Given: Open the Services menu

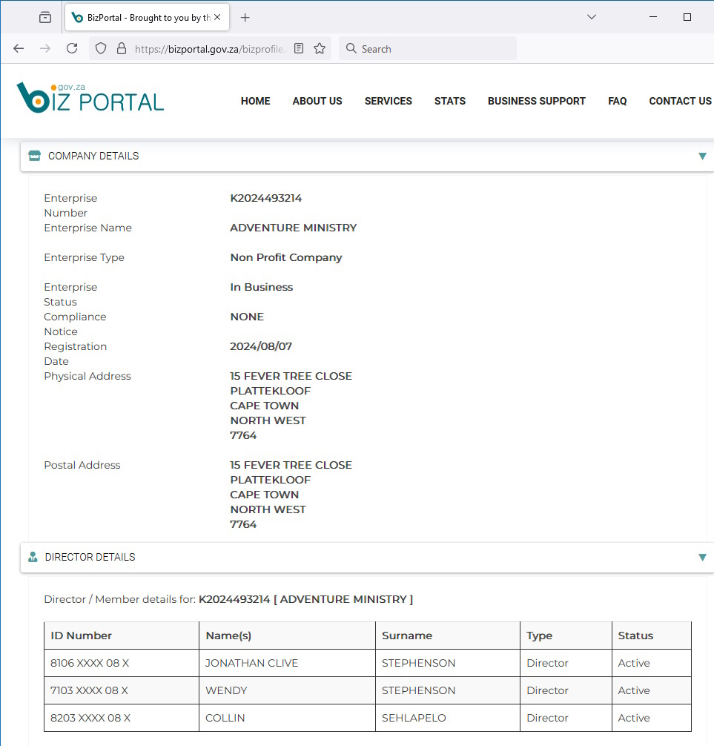Looking at the screenshot, I should pos(388,102).
